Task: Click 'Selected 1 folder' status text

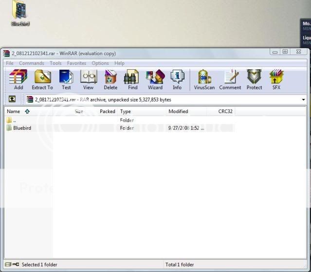Action: tap(39, 265)
